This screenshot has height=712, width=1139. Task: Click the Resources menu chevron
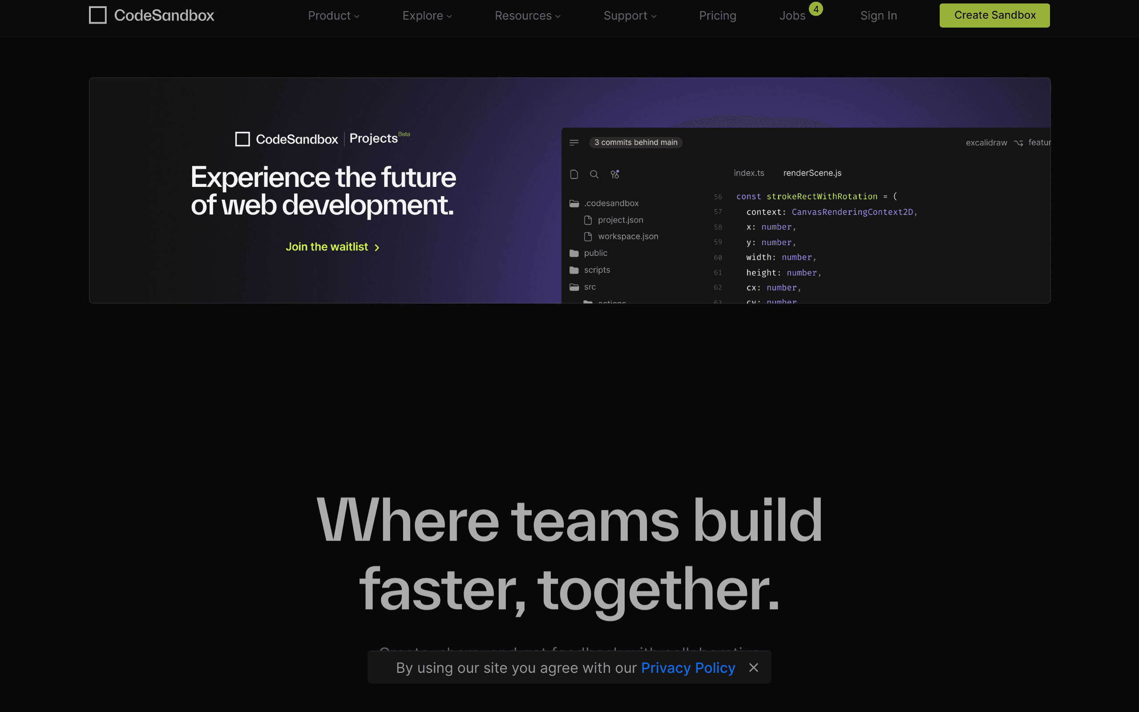point(558,16)
